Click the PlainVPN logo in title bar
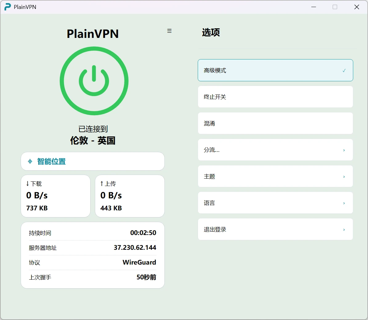The width and height of the screenshot is (368, 320). (7, 7)
